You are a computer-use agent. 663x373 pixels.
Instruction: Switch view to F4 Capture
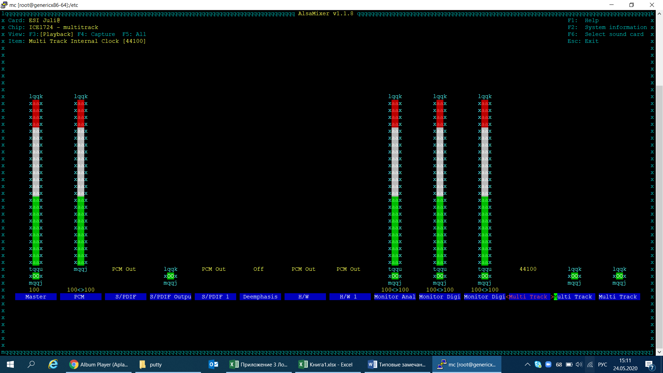tap(96, 34)
